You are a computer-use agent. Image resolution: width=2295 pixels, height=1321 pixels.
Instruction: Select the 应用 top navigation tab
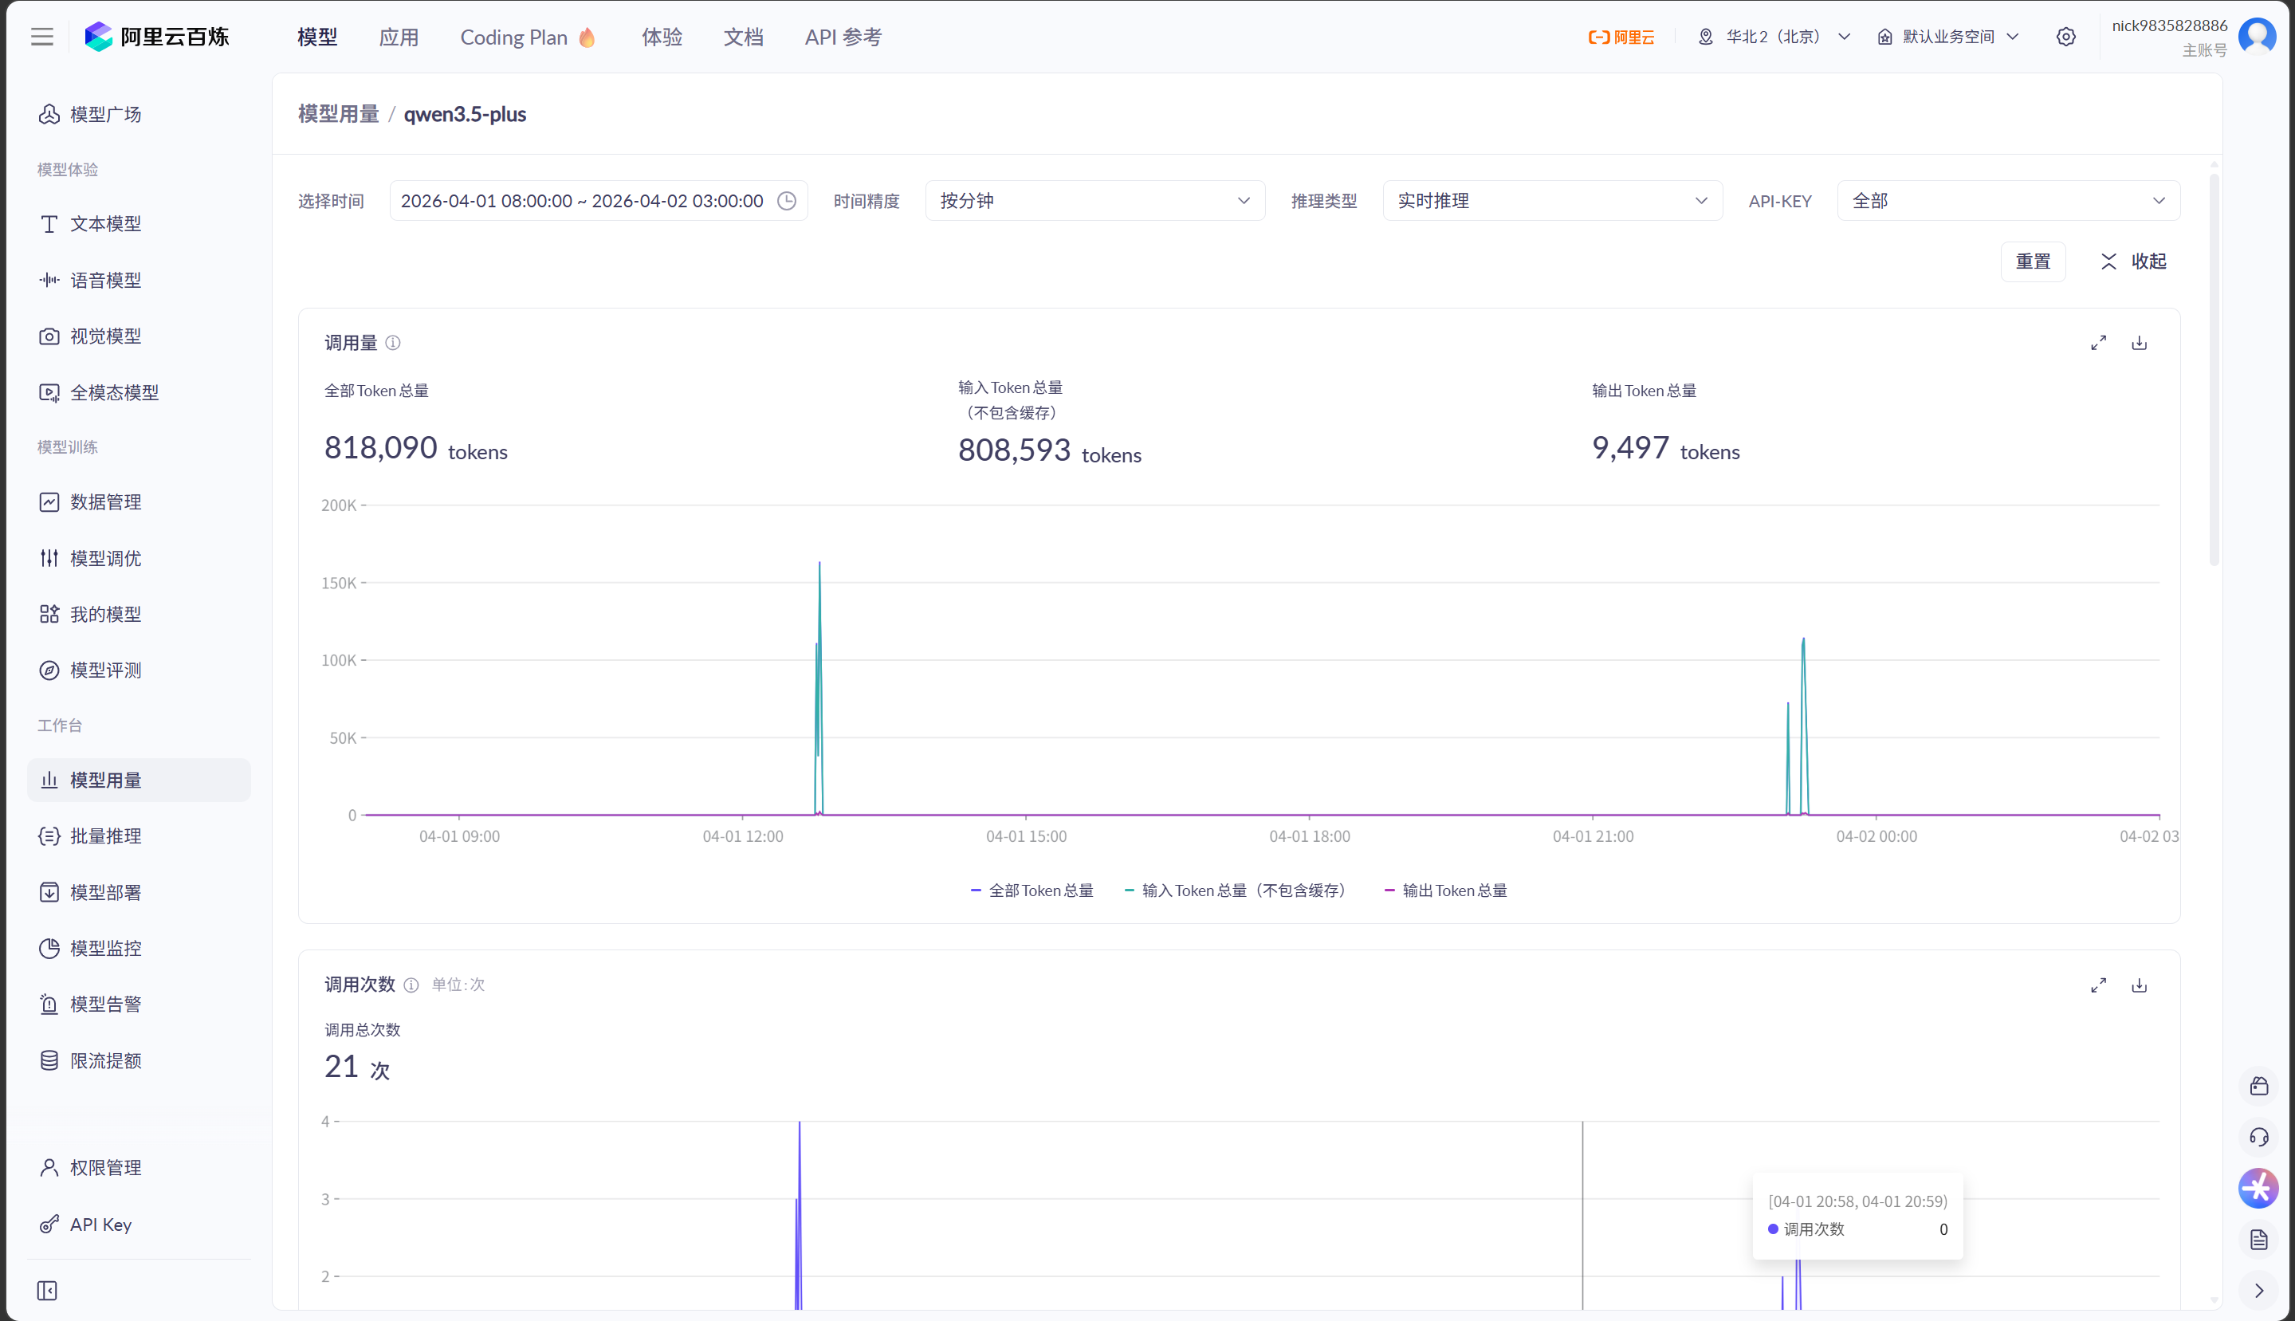pos(399,37)
